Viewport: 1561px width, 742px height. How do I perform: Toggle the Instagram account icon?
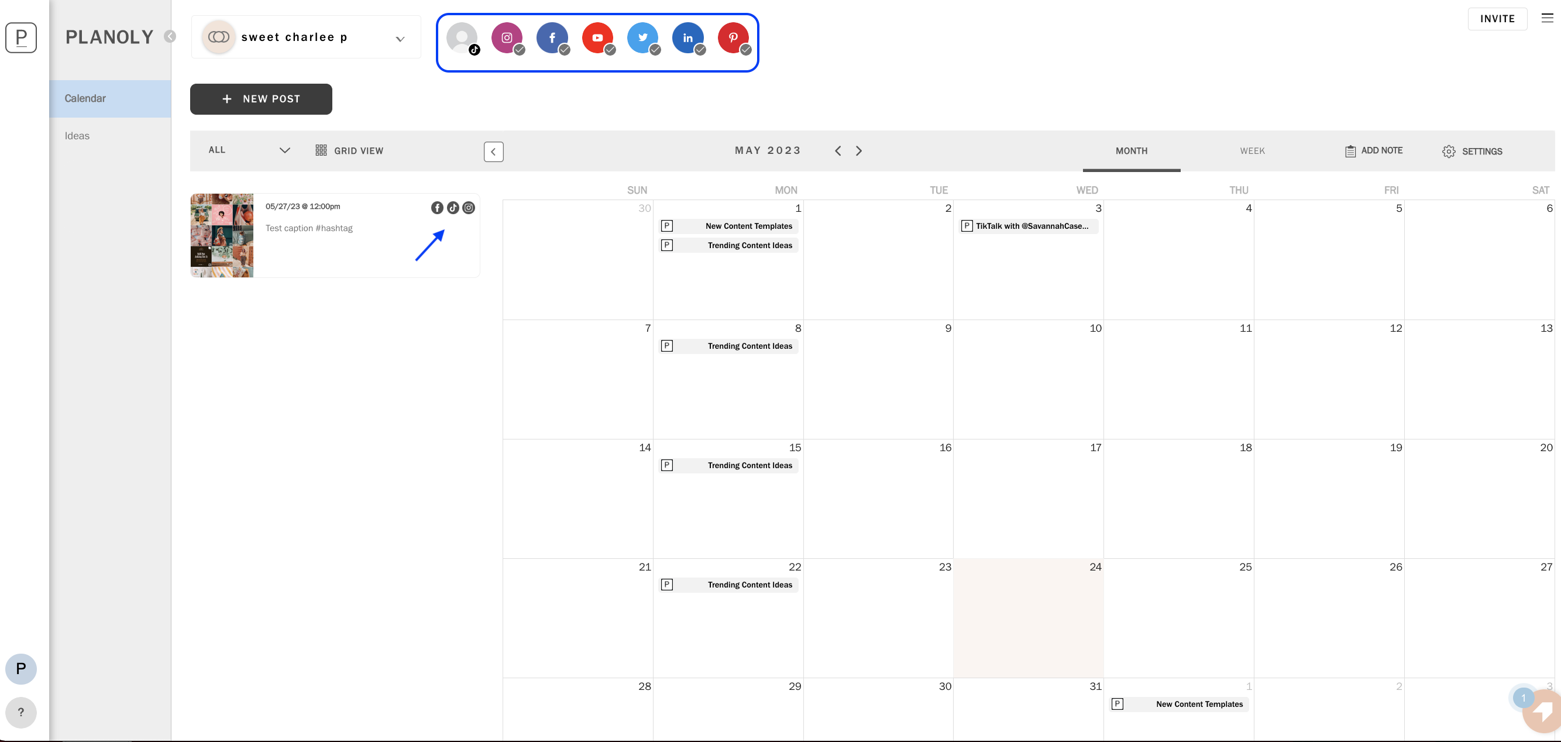[x=507, y=38]
